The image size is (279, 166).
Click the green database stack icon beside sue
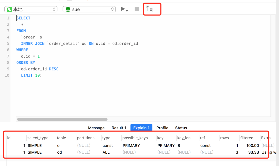tap(67, 9)
